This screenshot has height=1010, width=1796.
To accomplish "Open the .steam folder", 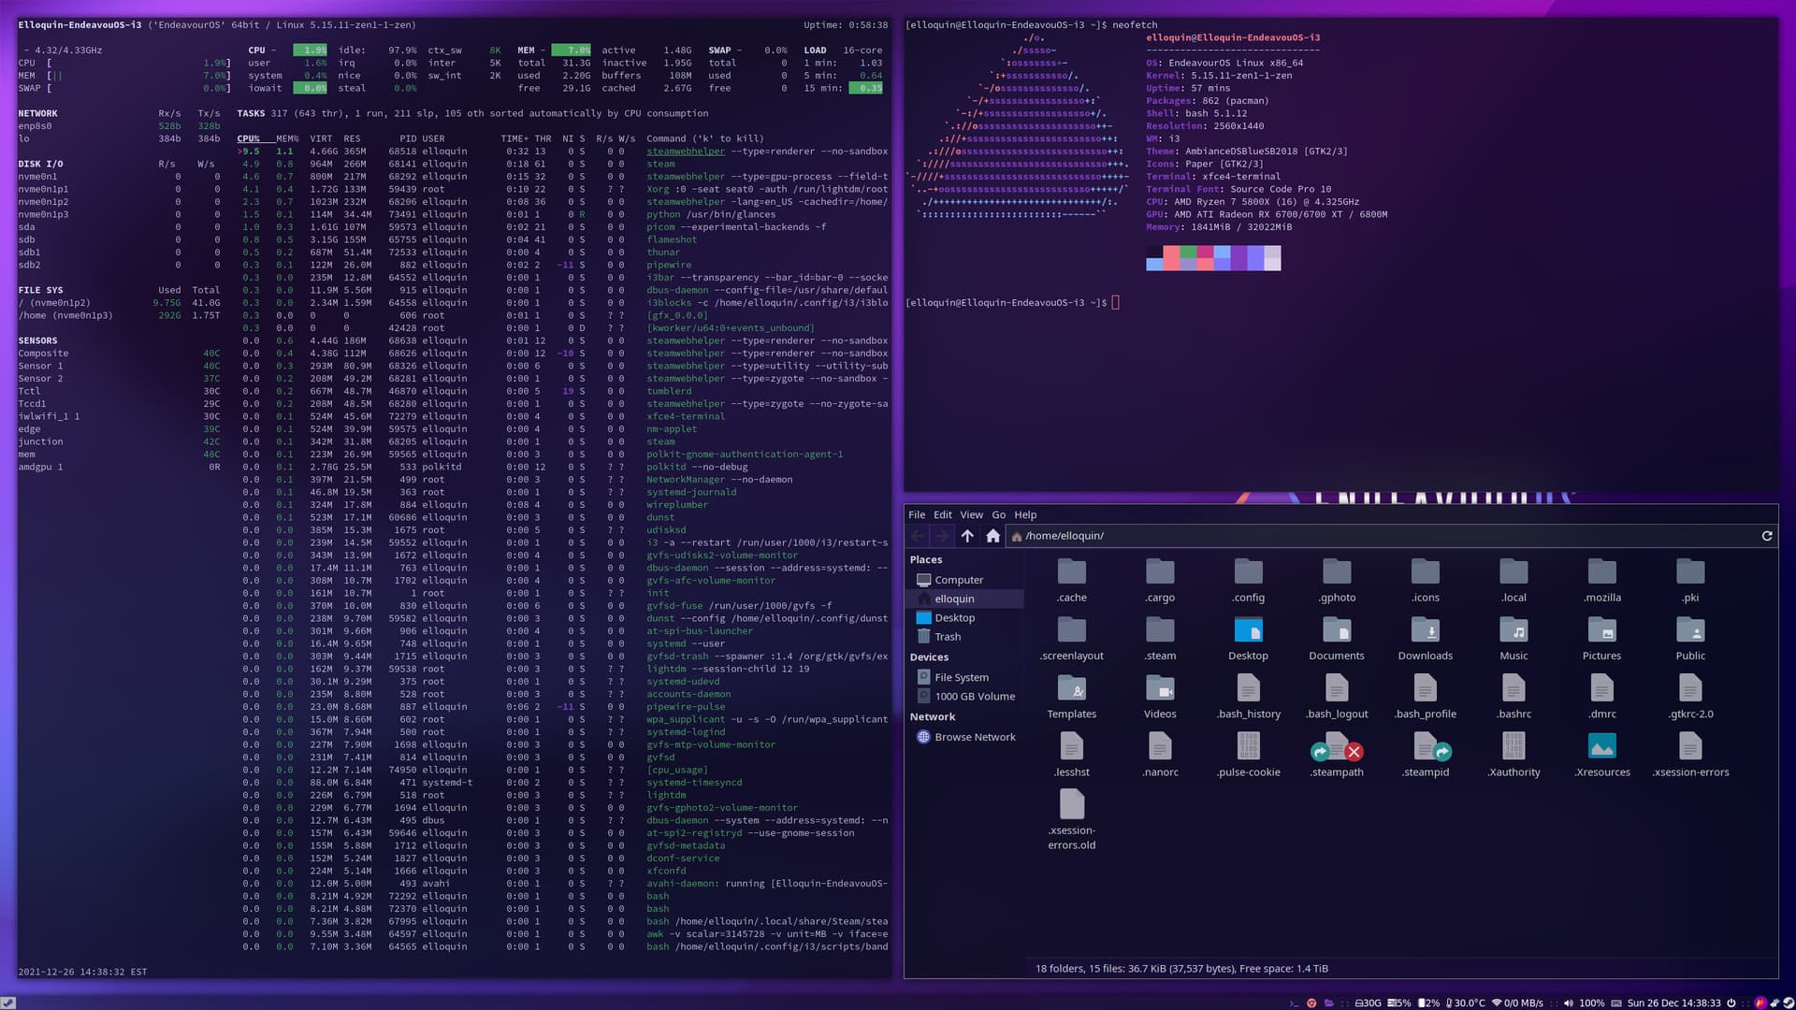I will (1159, 631).
